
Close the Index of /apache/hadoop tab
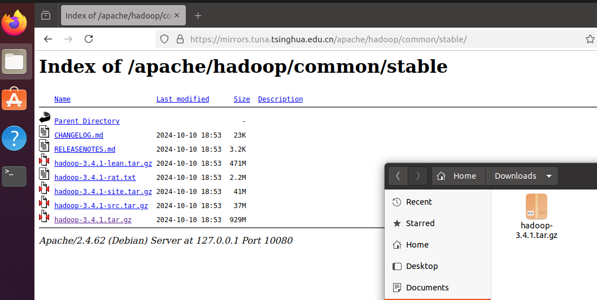177,16
